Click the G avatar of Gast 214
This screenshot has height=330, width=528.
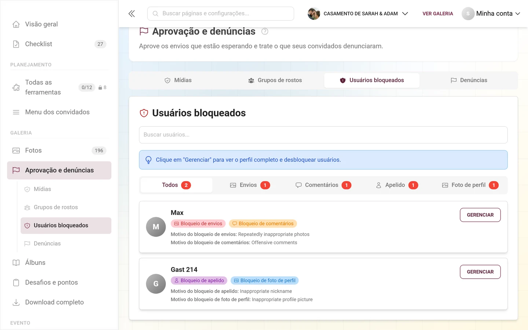tap(156, 284)
